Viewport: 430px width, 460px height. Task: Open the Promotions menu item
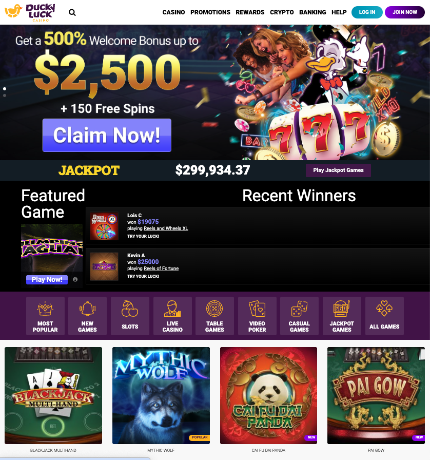(210, 12)
